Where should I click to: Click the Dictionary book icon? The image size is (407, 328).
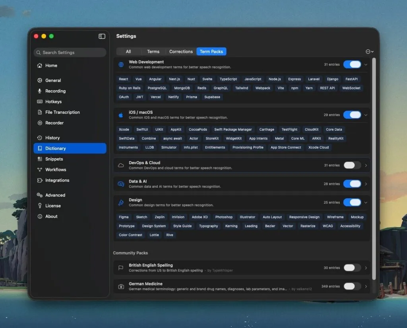pos(40,148)
